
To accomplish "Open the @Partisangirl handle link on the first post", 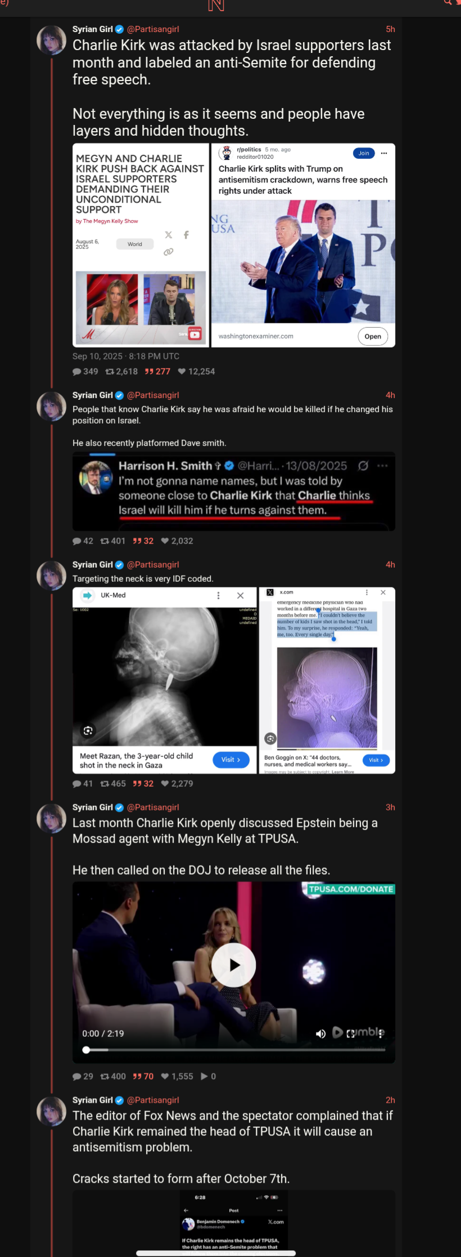I will (x=153, y=29).
